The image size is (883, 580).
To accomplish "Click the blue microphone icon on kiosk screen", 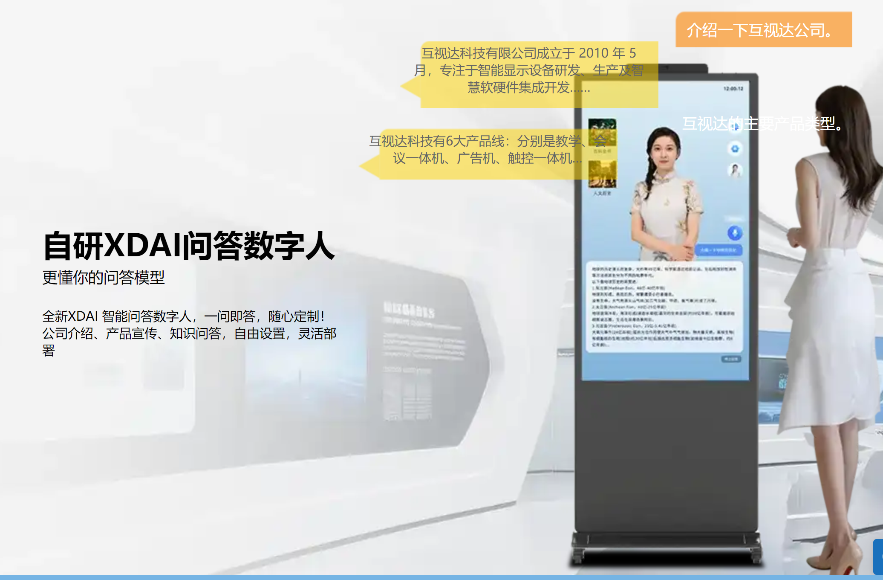I will [x=734, y=233].
